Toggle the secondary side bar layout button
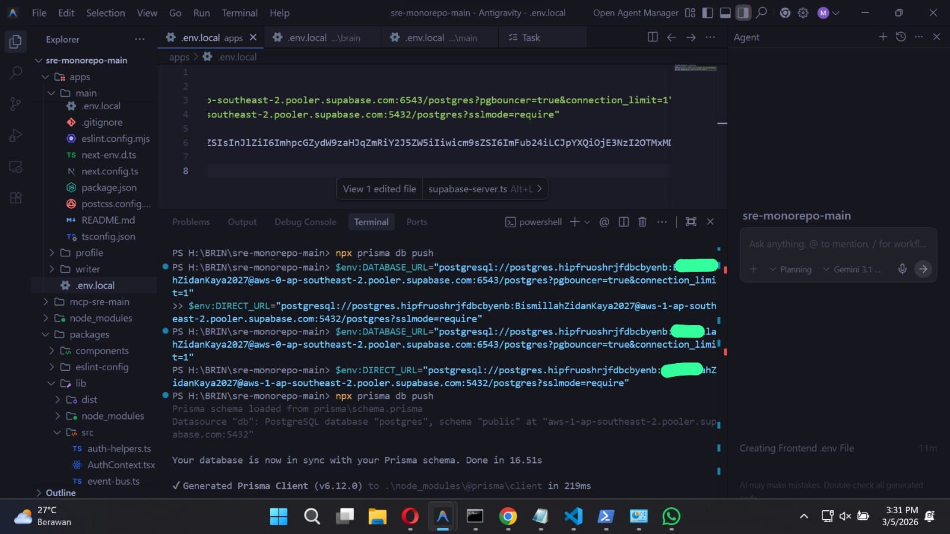Viewport: 950px width, 534px height. click(743, 12)
